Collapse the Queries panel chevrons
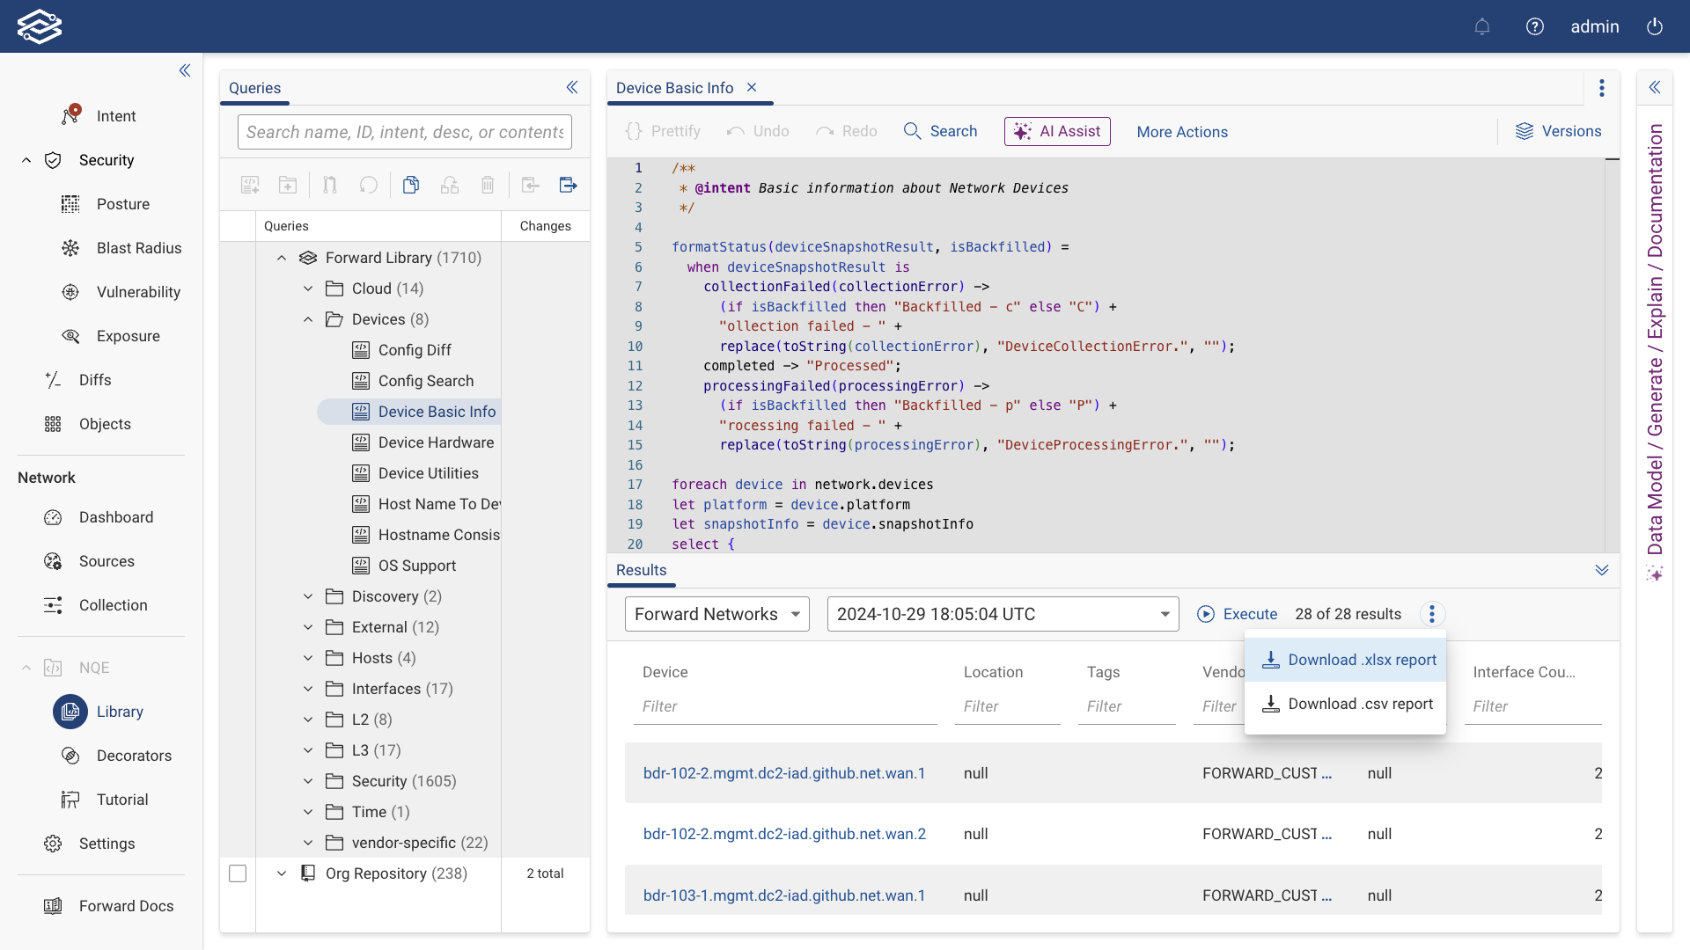The height and width of the screenshot is (950, 1690). tap(572, 87)
